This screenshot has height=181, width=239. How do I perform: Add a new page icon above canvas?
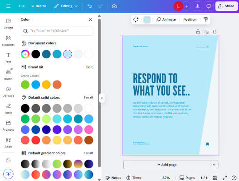(215, 32)
